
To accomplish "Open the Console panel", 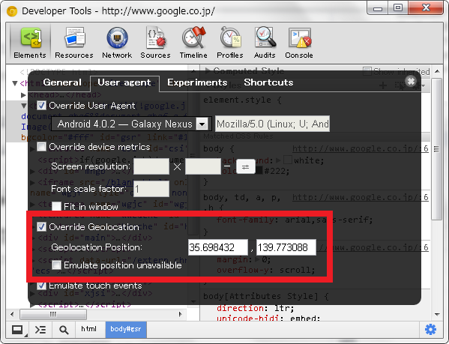I will click(x=299, y=43).
